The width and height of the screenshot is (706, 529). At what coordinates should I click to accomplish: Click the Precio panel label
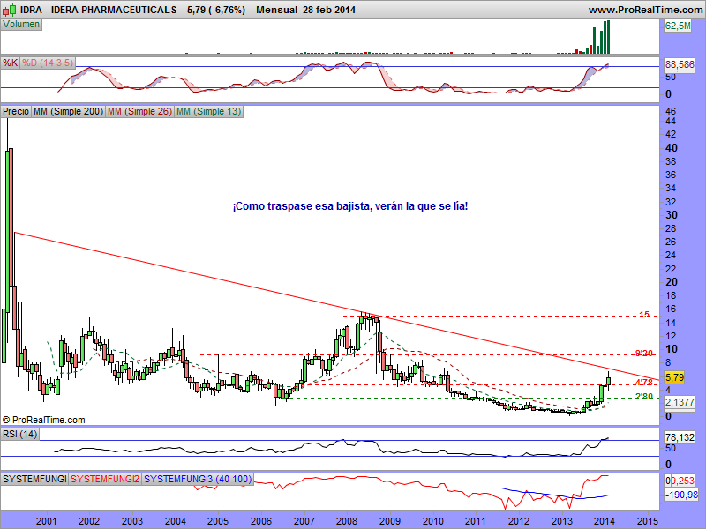point(16,111)
